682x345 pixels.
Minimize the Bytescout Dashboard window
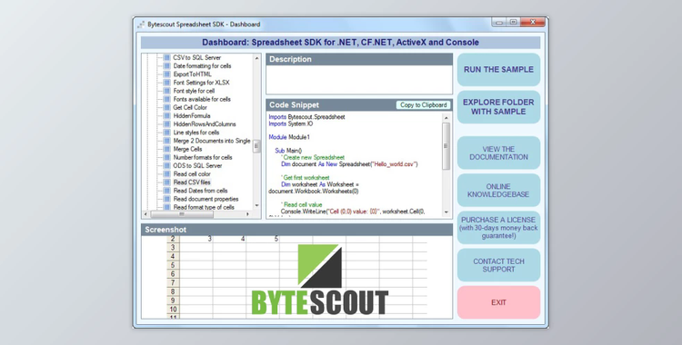tap(499, 22)
